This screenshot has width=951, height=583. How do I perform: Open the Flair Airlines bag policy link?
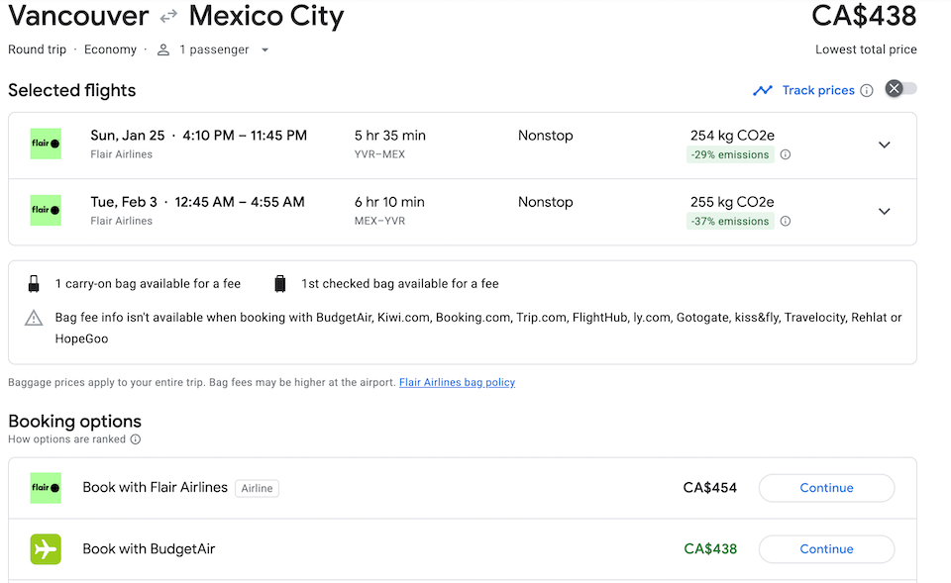click(x=457, y=382)
